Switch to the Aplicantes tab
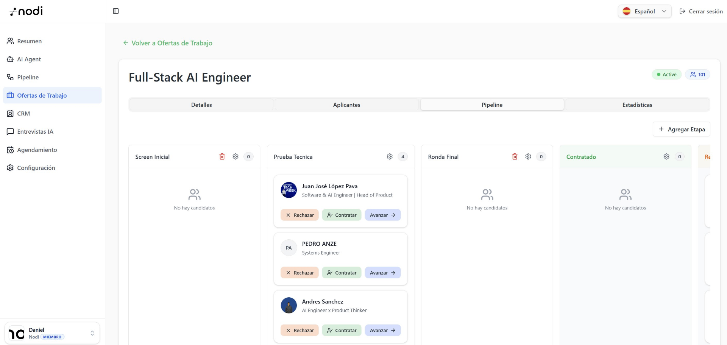Image resolution: width=727 pixels, height=345 pixels. click(x=346, y=105)
